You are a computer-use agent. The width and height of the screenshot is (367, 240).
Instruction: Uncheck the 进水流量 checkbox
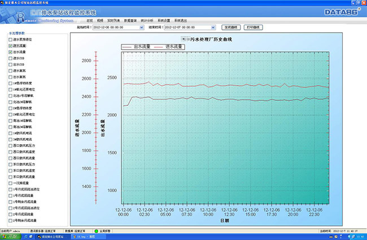pos(10,46)
